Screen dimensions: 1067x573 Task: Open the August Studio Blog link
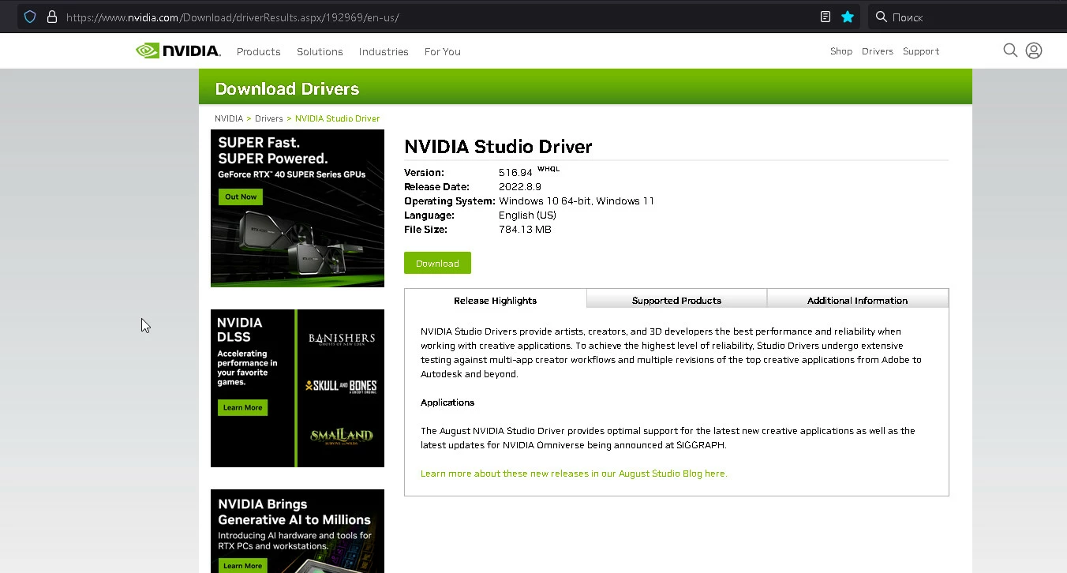[x=574, y=474]
